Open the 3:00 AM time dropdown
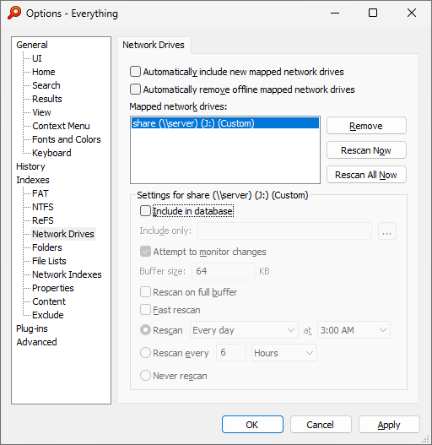Image resolution: width=432 pixels, height=445 pixels. pos(354,330)
